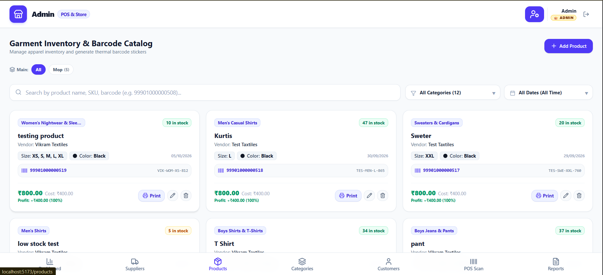Click the 37 in stock badge
This screenshot has width=603, height=275.
pyautogui.click(x=570, y=231)
